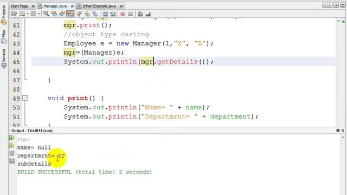Click 'mgr=(Manager)e;' code line
The image size is (347, 195).
94,53
